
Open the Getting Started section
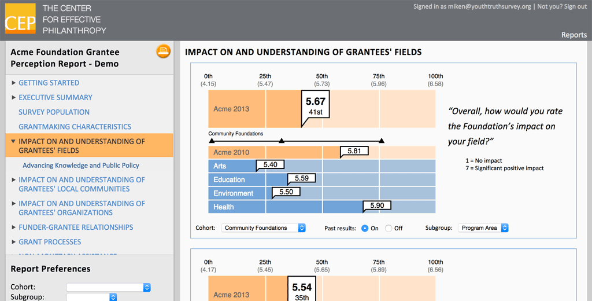pos(49,83)
